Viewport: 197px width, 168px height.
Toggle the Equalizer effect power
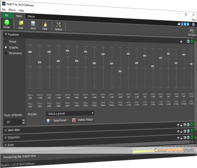pos(192,41)
